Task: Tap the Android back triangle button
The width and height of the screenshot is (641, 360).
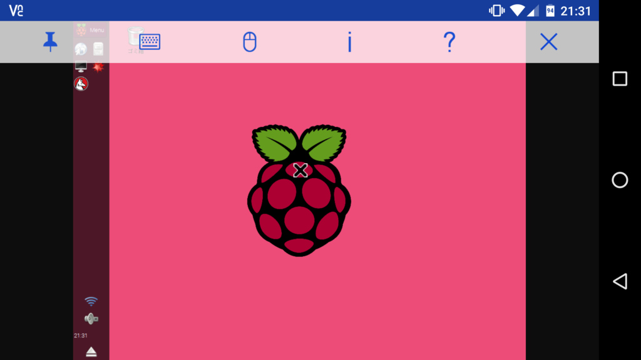Action: point(620,281)
